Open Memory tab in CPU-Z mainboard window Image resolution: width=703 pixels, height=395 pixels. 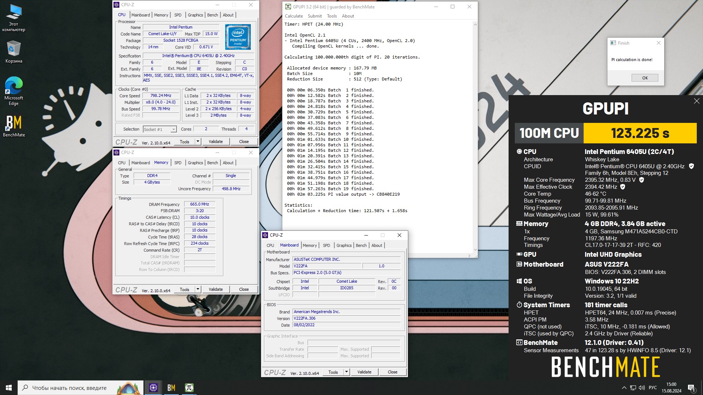pos(310,245)
